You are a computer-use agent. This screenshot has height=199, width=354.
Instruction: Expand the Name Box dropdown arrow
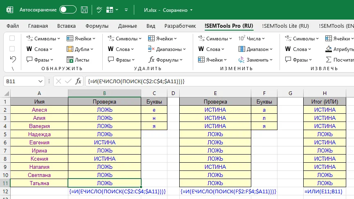click(x=40, y=81)
